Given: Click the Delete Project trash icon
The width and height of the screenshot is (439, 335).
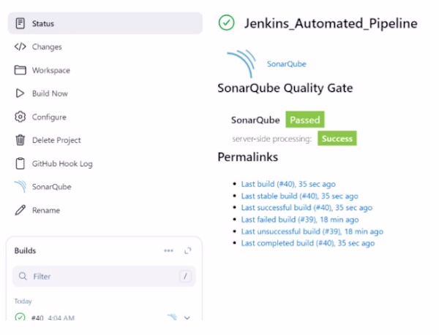Looking at the screenshot, I should (x=20, y=140).
